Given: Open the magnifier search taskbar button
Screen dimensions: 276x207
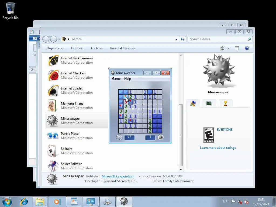Looking at the screenshot, I should [x=107, y=202].
